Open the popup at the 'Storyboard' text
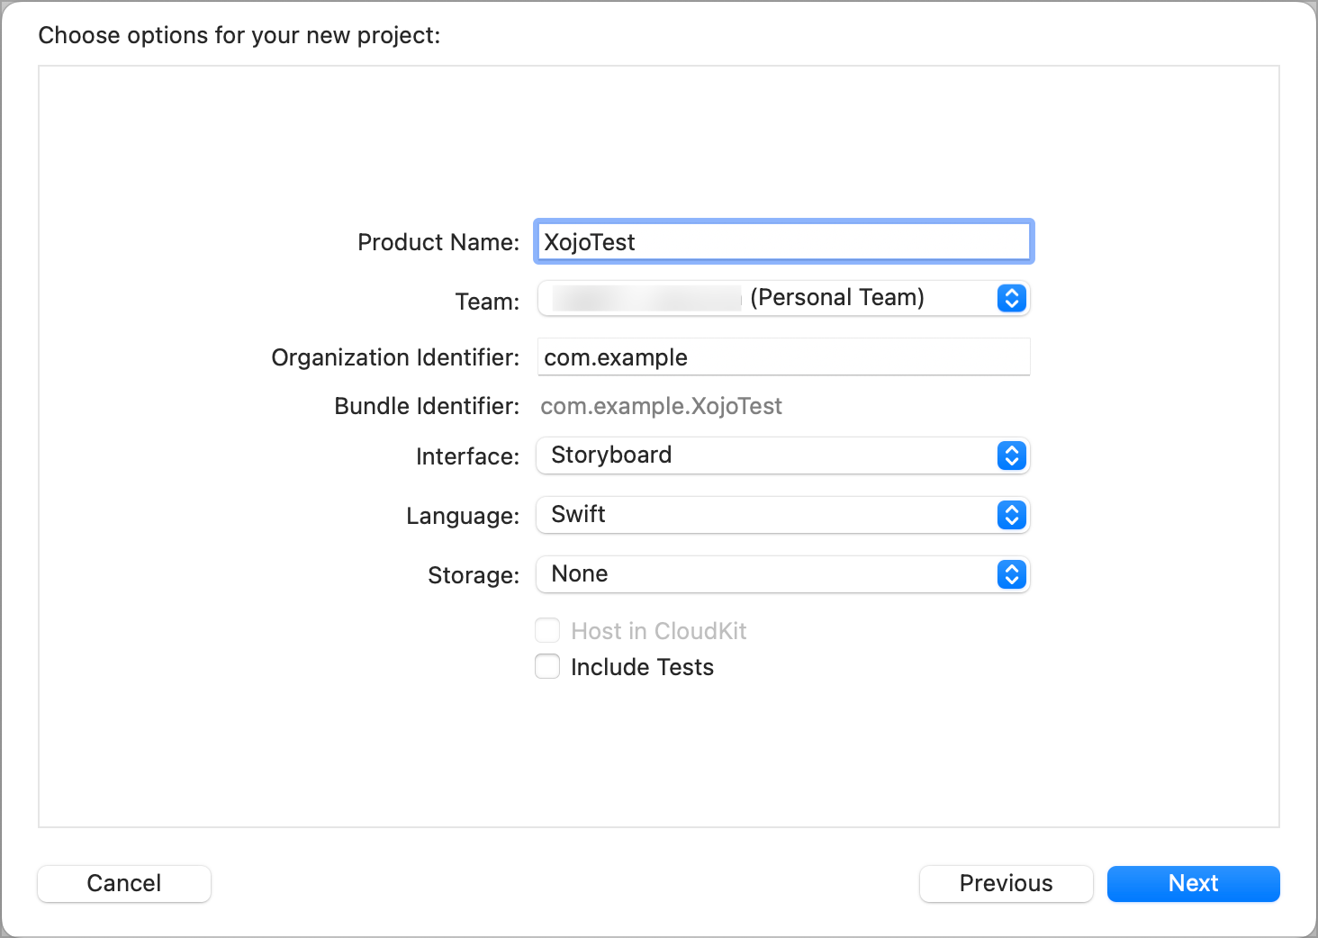Image resolution: width=1318 pixels, height=938 pixels. pos(611,455)
